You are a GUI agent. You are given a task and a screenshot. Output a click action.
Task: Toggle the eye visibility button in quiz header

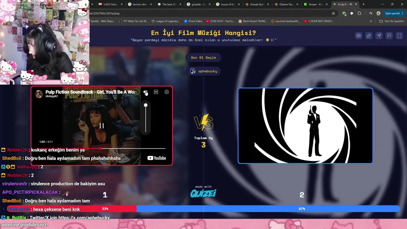tap(358, 36)
